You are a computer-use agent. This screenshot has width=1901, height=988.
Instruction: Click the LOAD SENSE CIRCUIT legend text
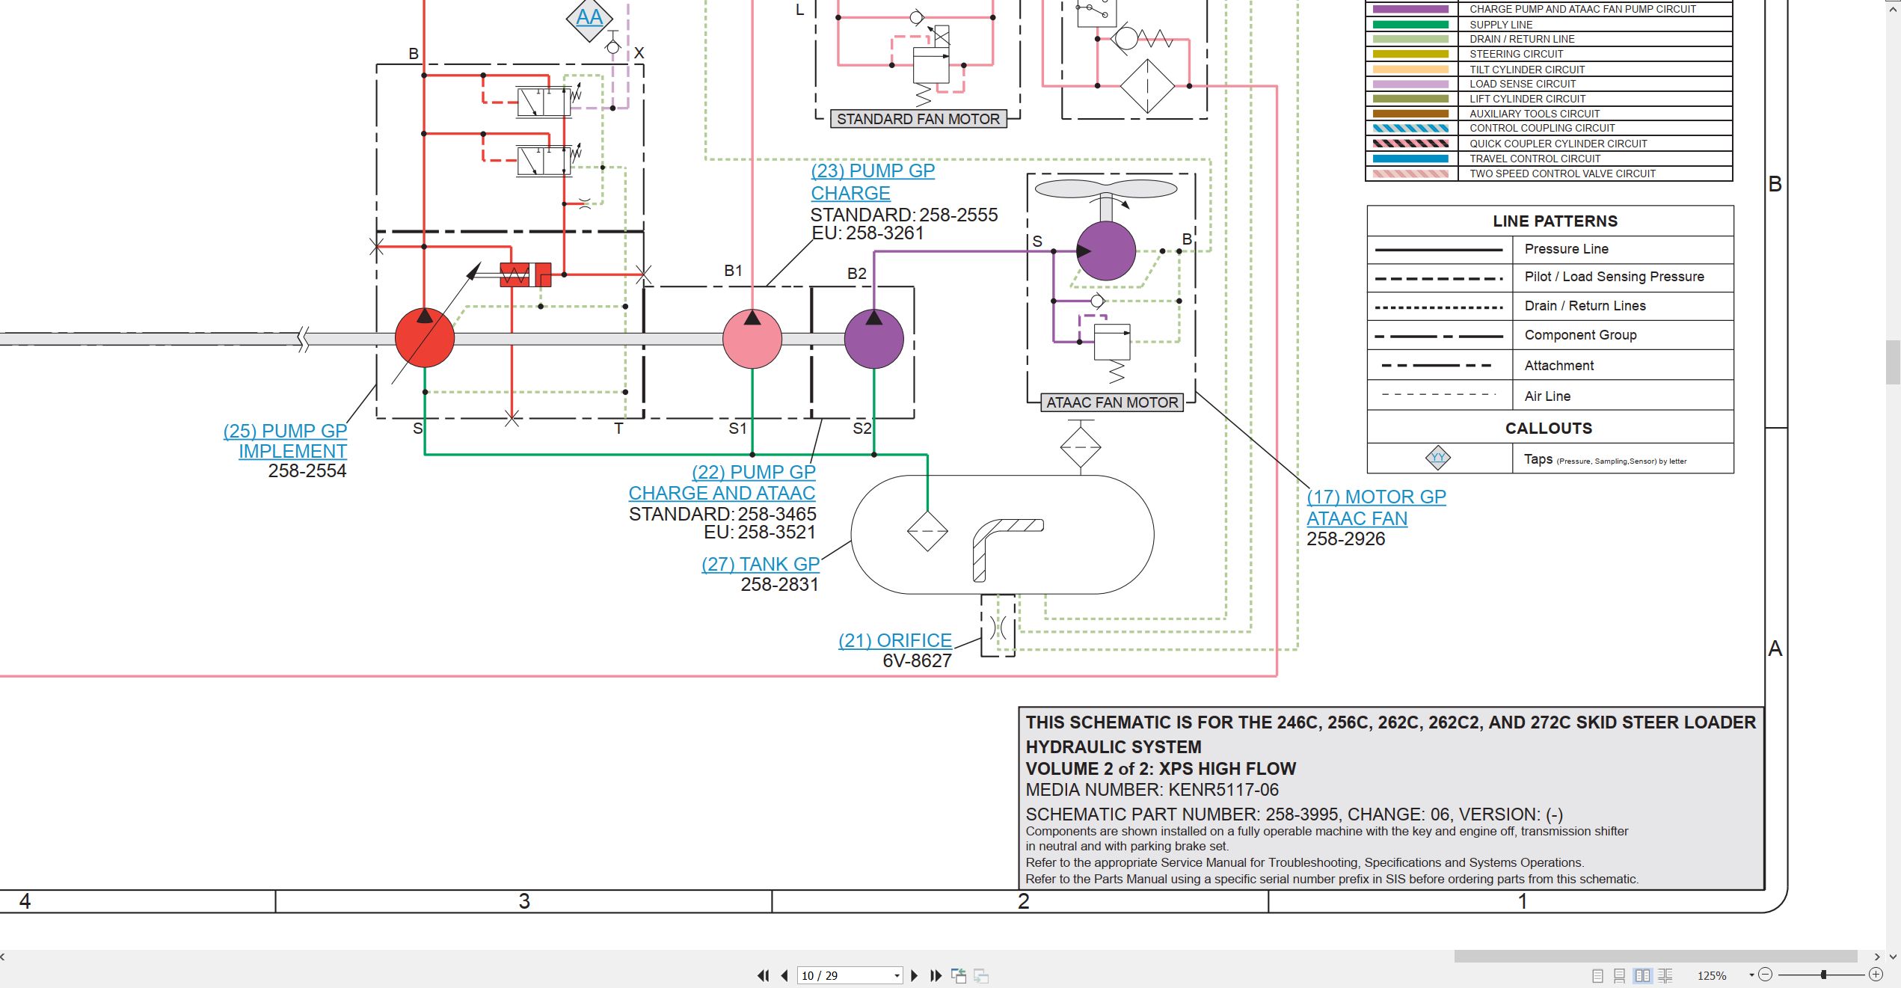1523,84
